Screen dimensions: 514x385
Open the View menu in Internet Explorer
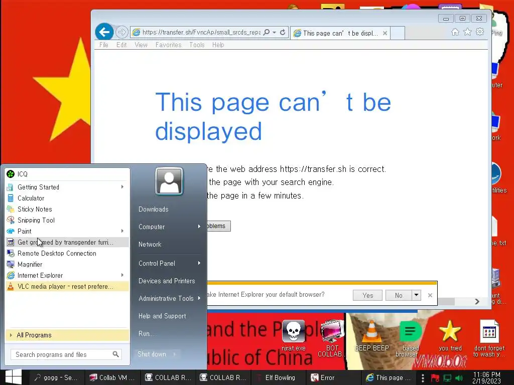coord(141,45)
